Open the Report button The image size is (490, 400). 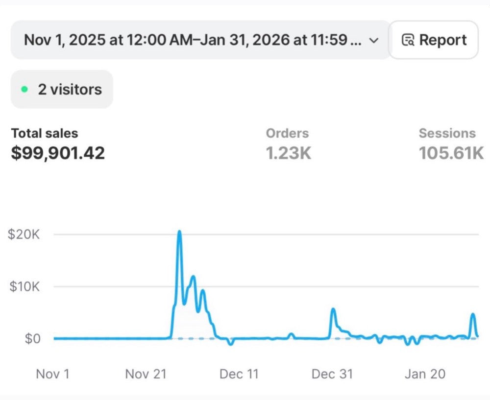pos(434,40)
